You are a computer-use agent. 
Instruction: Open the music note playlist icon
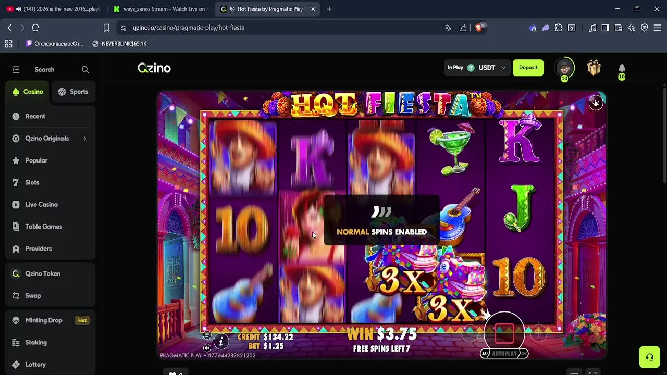(x=592, y=28)
